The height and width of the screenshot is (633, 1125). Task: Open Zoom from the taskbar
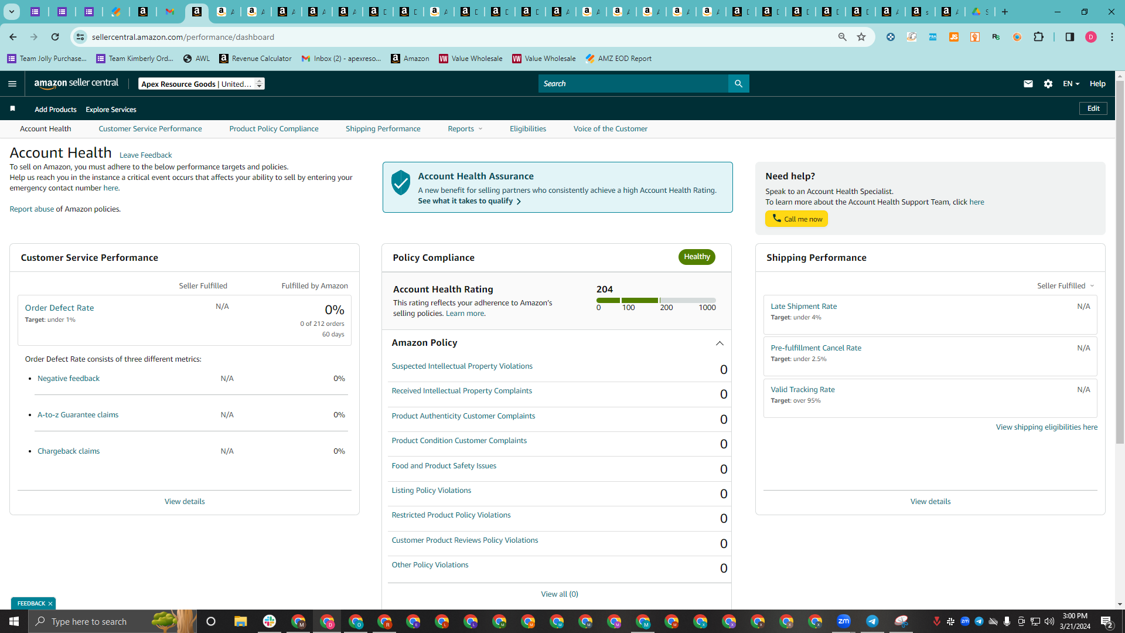[x=844, y=621]
